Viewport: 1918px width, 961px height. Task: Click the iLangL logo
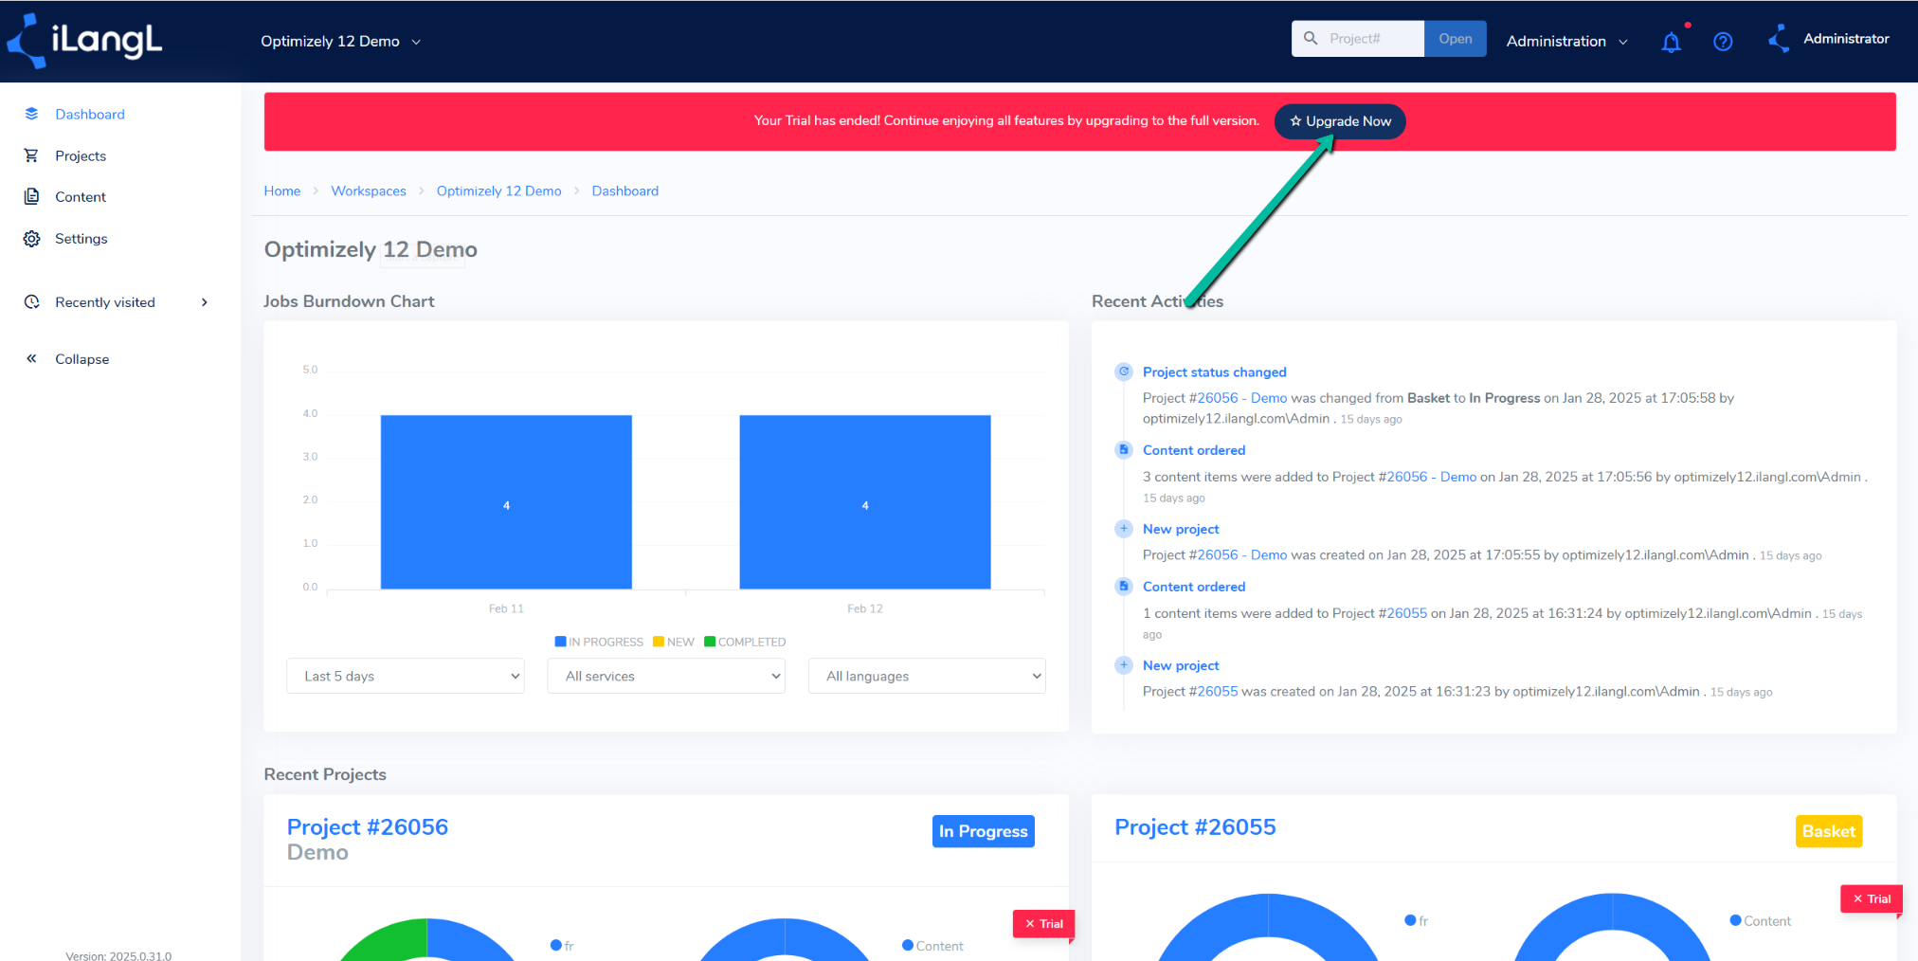[x=85, y=40]
